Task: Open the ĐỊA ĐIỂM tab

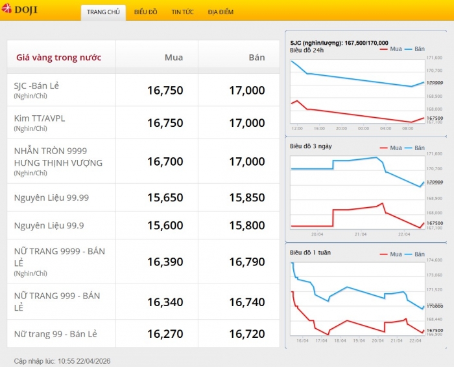Action: coord(221,12)
